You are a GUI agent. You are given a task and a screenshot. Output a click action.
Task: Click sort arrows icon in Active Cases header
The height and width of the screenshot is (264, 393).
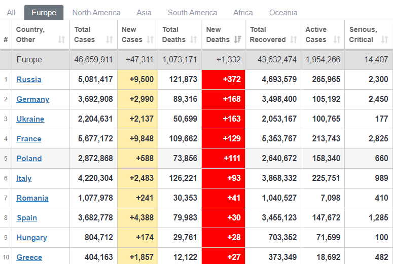337,40
